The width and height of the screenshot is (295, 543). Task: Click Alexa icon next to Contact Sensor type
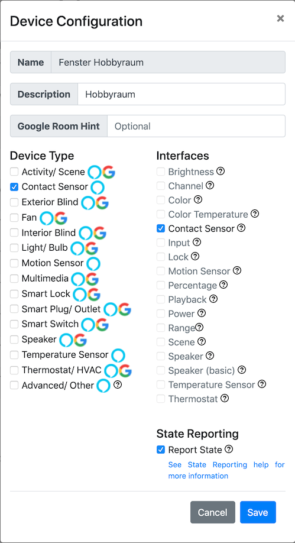[98, 188]
